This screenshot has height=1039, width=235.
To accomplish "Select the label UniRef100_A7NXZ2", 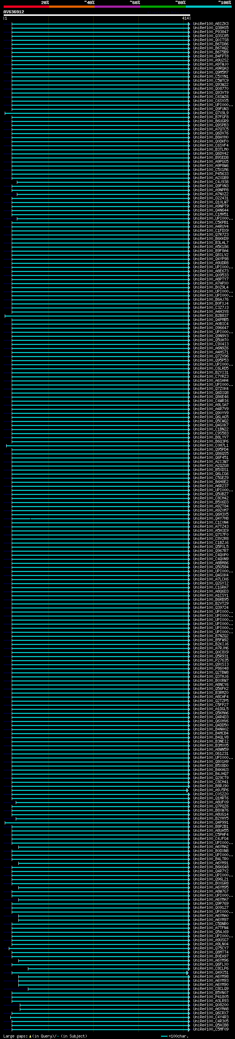I will [x=211, y=194].
